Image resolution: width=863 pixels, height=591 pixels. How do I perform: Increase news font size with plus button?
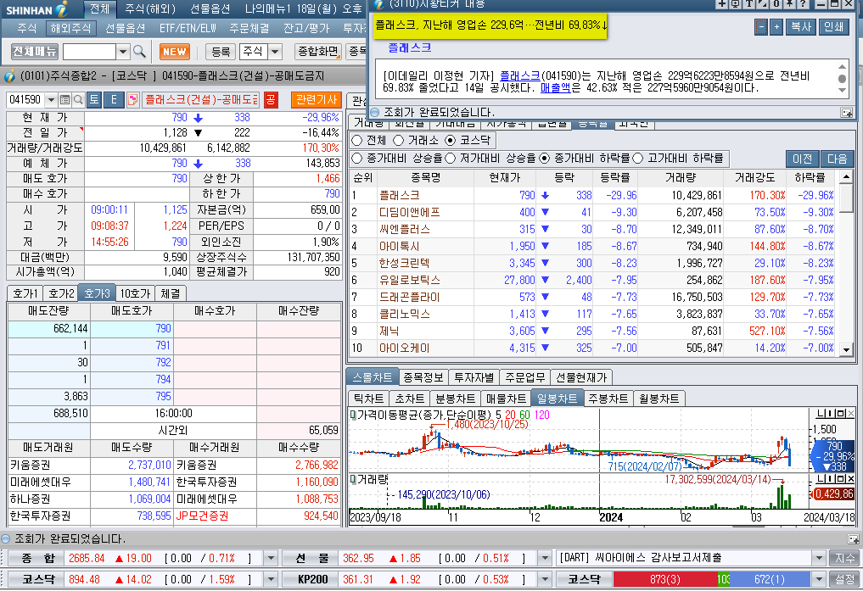click(776, 27)
